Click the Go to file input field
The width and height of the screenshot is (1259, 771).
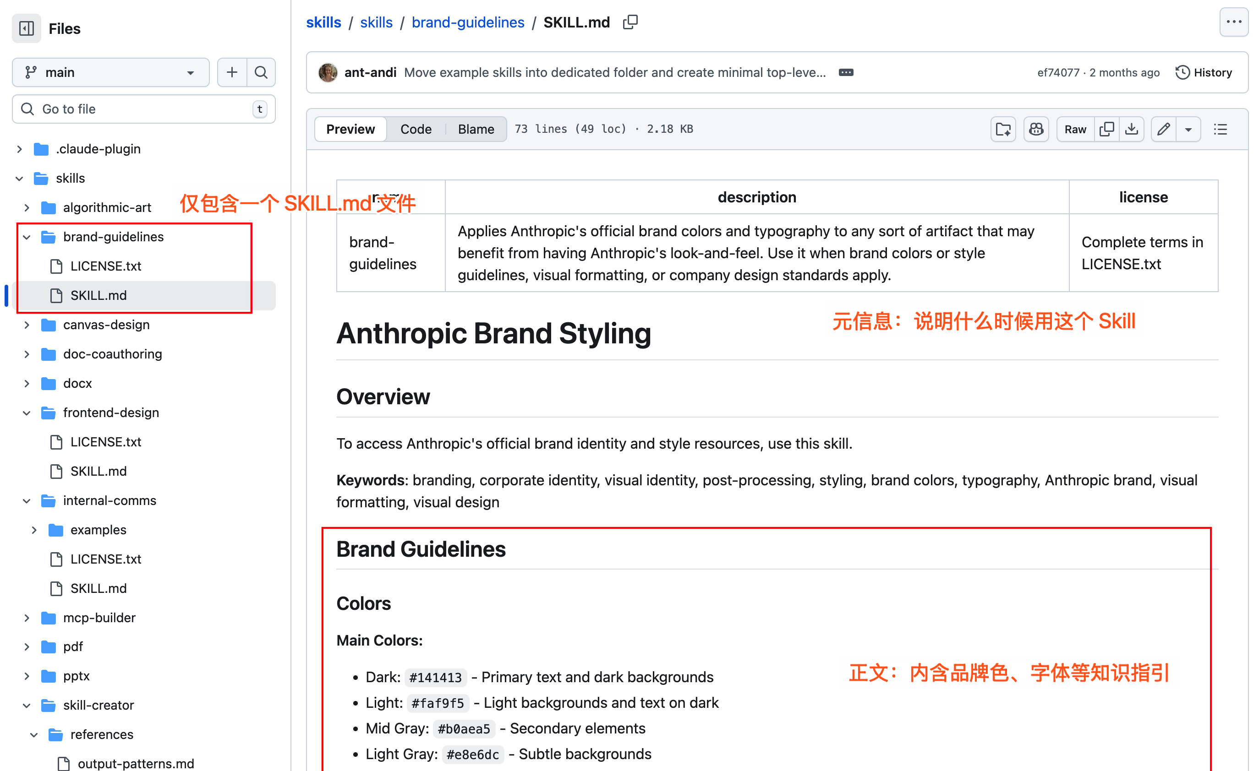point(143,109)
